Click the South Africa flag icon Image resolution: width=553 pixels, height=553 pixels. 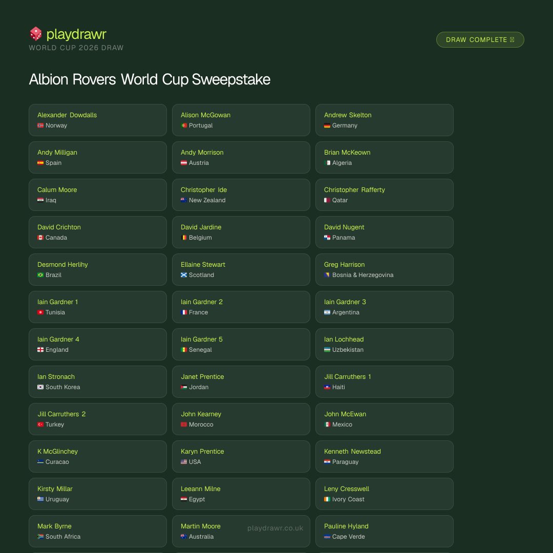click(x=40, y=537)
